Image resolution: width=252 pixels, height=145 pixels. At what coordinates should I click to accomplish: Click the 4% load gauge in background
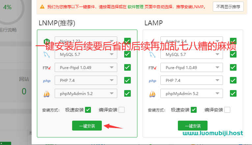[x=7, y=7]
